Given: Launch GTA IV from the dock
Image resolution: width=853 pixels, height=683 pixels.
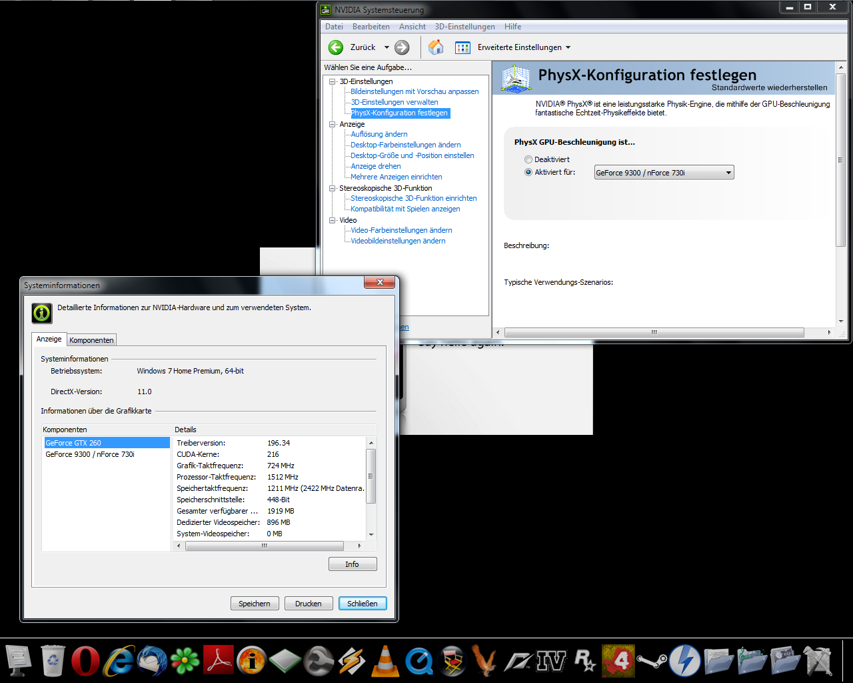Looking at the screenshot, I should click(x=552, y=661).
